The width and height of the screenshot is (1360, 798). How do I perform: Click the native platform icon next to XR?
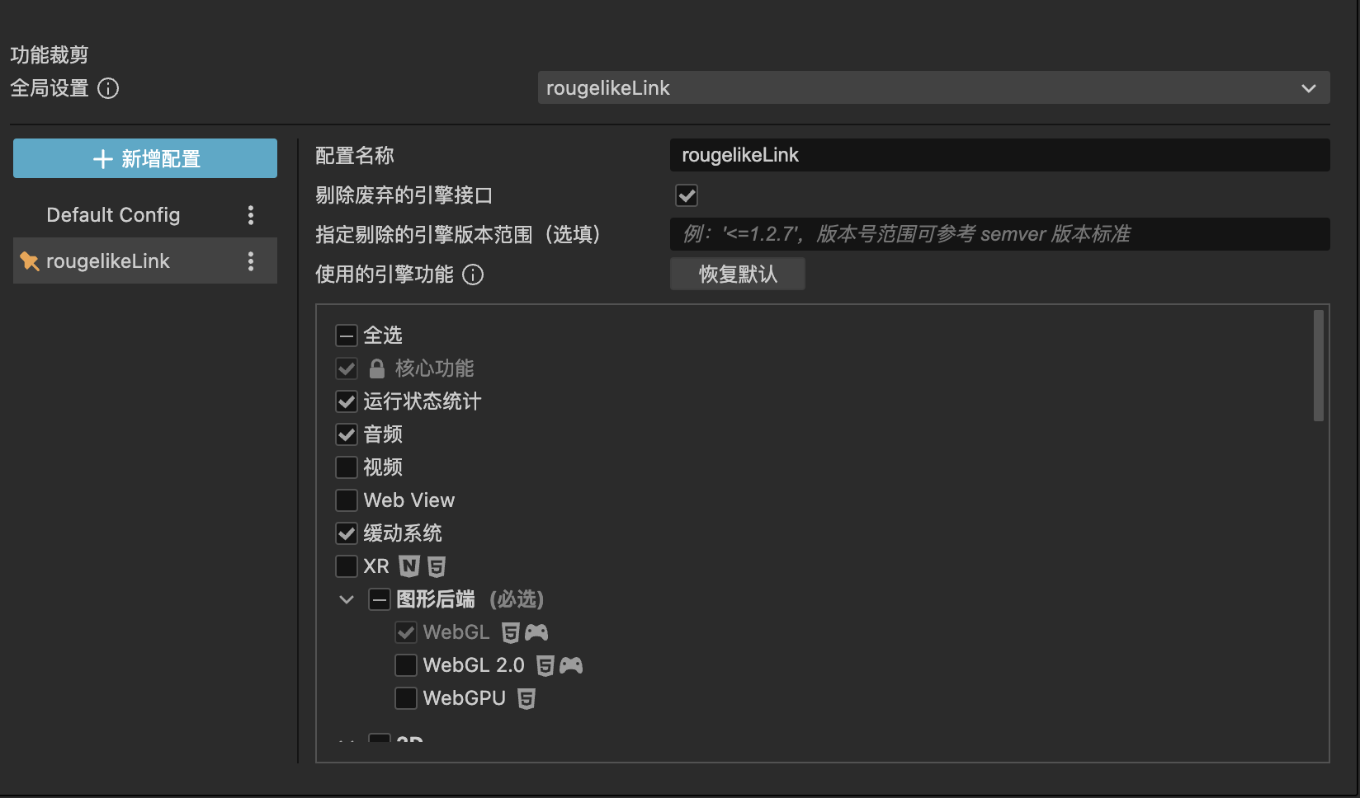[409, 566]
